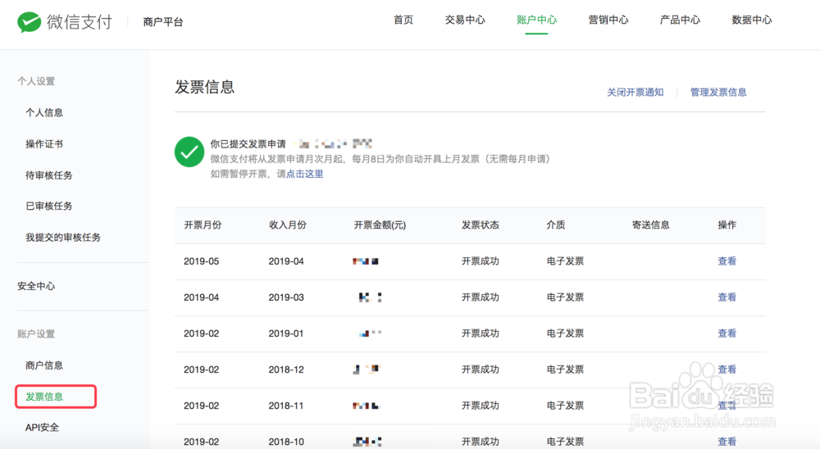
Task: Click 查看 for the 2019-04 income row
Action: (727, 261)
